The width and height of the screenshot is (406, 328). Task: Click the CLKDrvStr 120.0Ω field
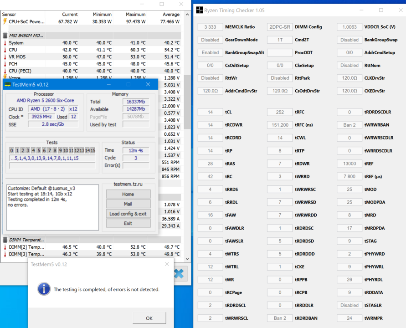pos(349,78)
